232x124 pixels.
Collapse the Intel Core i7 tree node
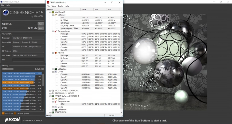(50, 12)
